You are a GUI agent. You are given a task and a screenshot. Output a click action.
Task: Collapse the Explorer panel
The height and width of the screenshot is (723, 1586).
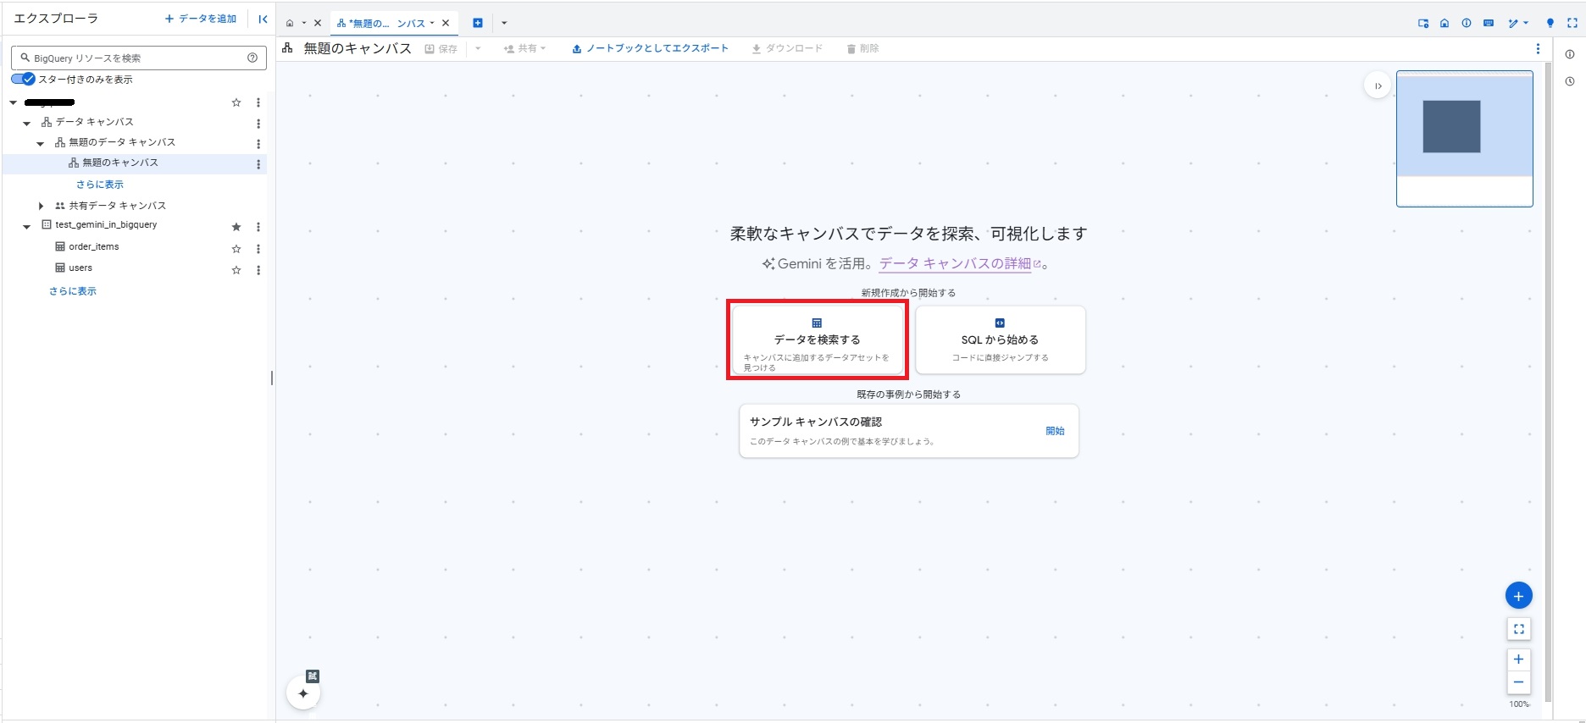[263, 19]
